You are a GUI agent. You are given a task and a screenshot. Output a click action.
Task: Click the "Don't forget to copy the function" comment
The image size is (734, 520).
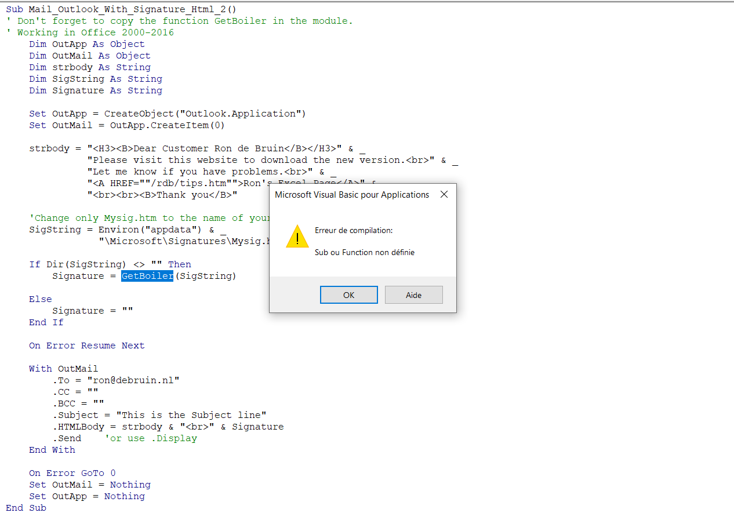[x=179, y=21]
